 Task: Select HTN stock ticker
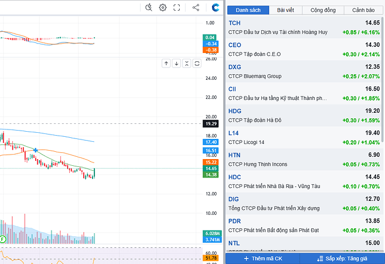pos(234,155)
